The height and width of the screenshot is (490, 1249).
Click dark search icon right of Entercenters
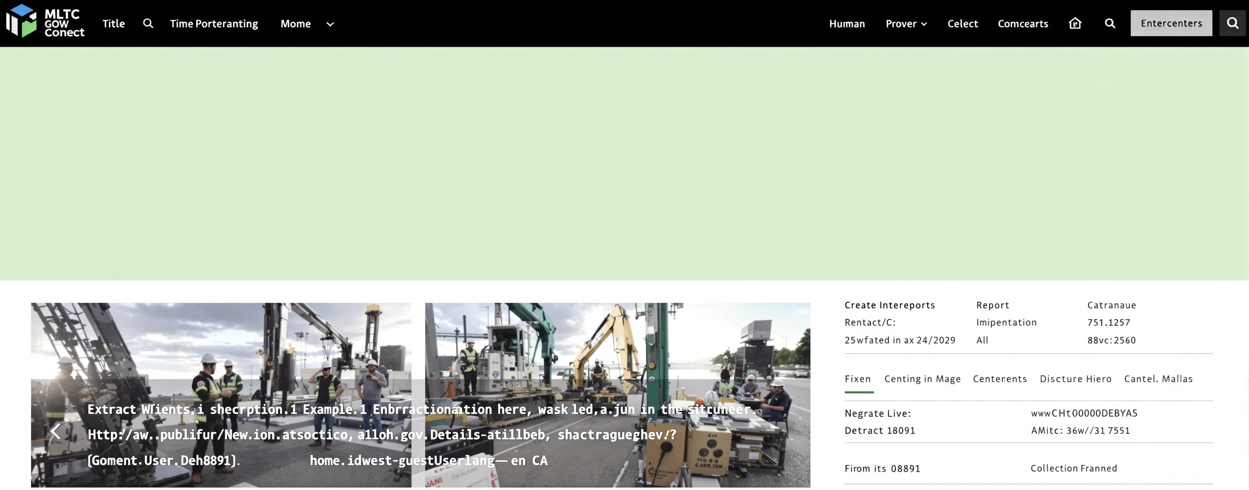click(x=1233, y=23)
